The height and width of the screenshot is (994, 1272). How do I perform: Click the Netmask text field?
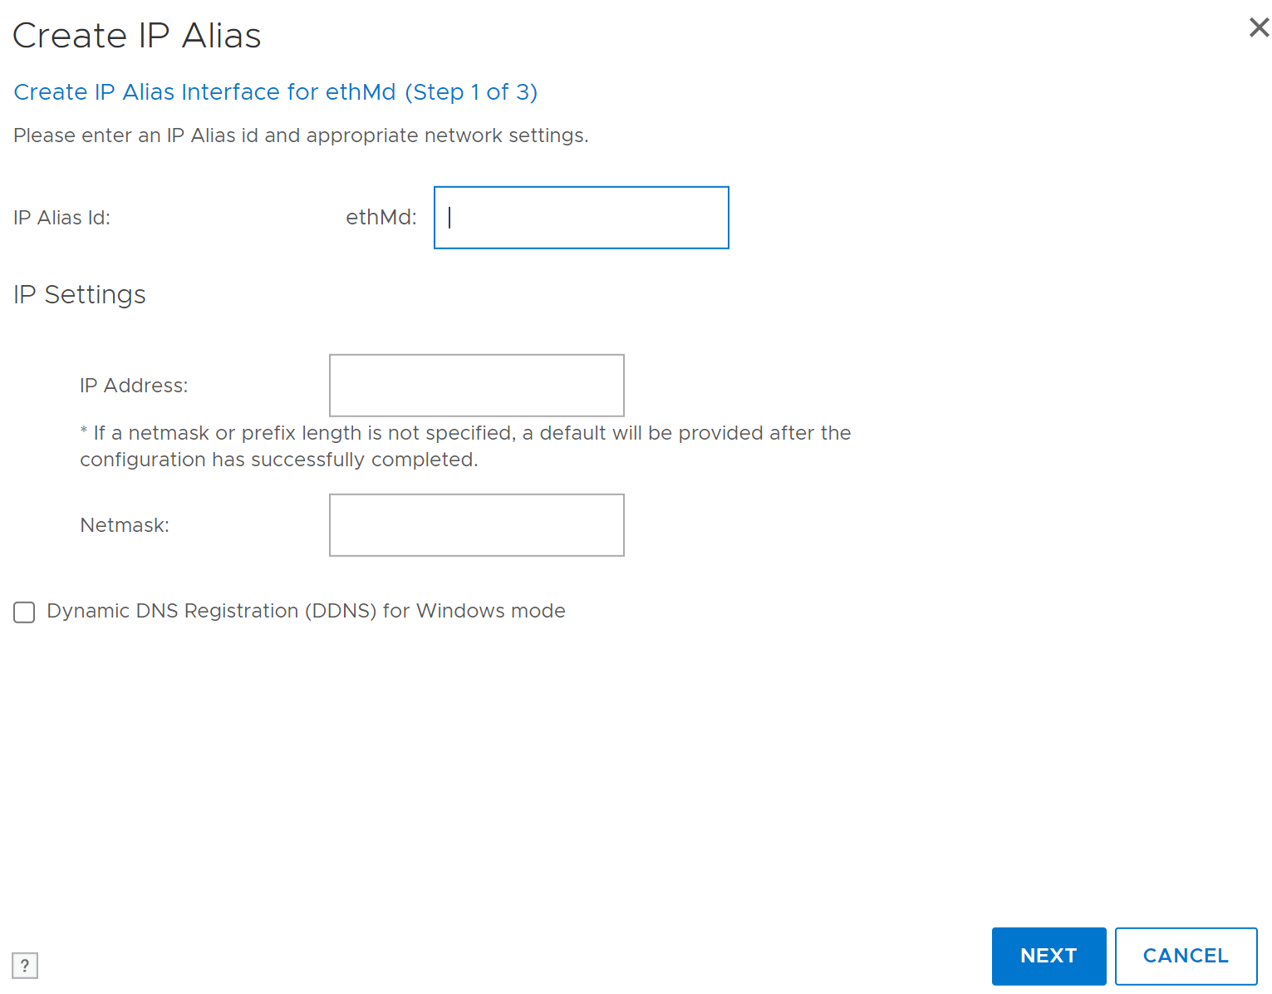coord(476,524)
